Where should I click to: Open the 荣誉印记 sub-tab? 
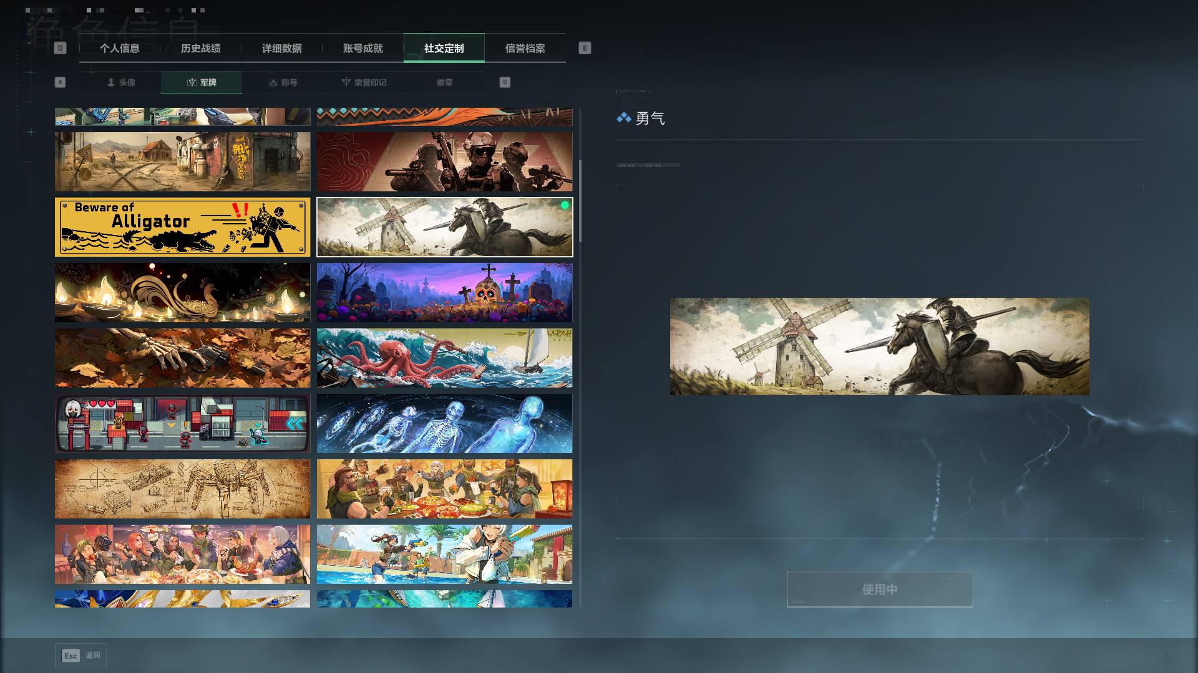[364, 82]
